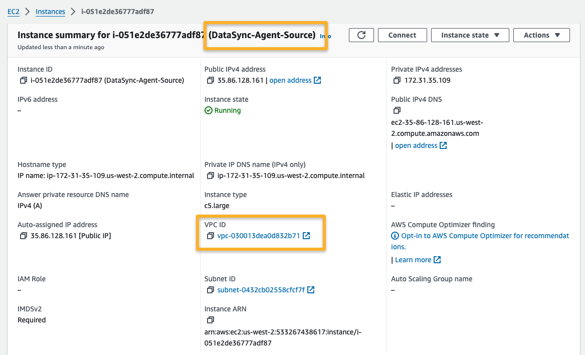Click the Info link beside instance title
This screenshot has height=355, width=585.
325,36
